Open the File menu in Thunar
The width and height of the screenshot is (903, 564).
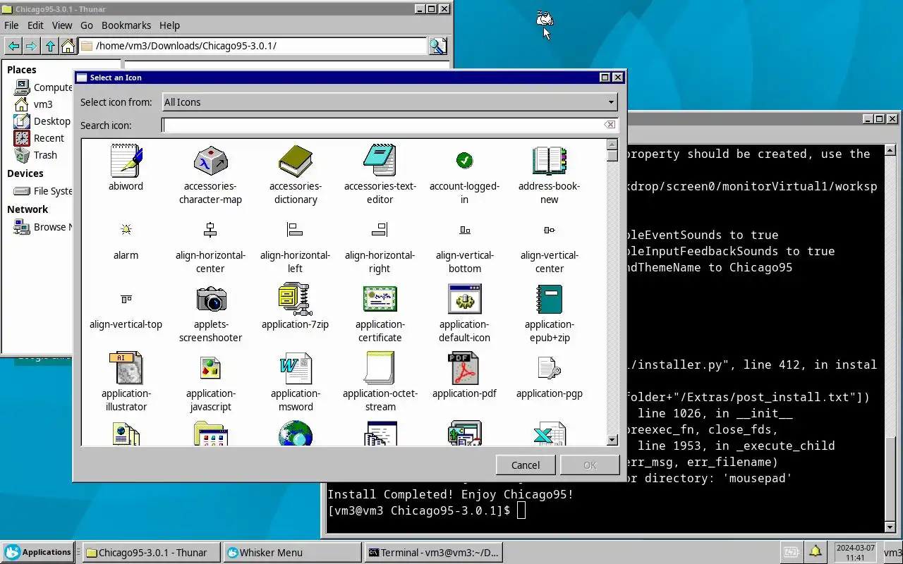coord(11,25)
